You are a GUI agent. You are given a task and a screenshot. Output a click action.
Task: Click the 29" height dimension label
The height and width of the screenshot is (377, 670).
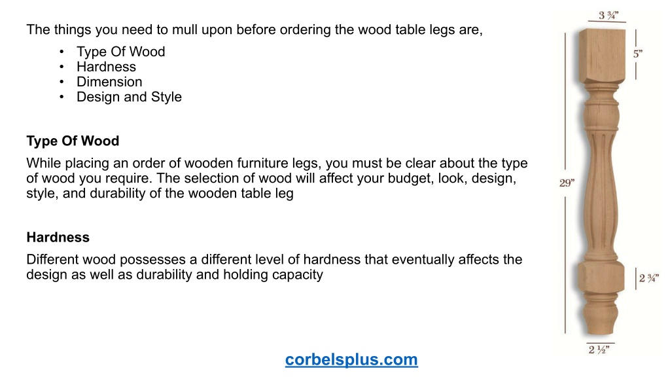[x=567, y=183]
